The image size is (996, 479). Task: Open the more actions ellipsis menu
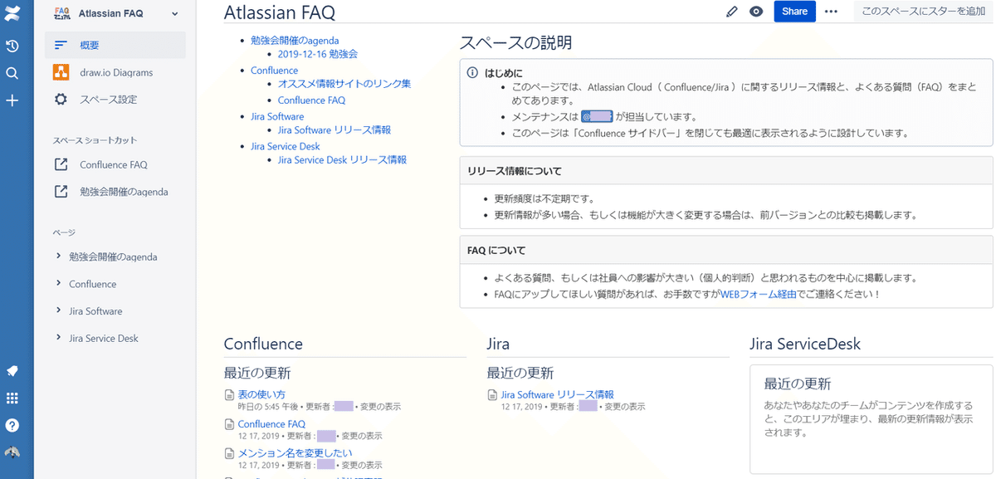[832, 12]
